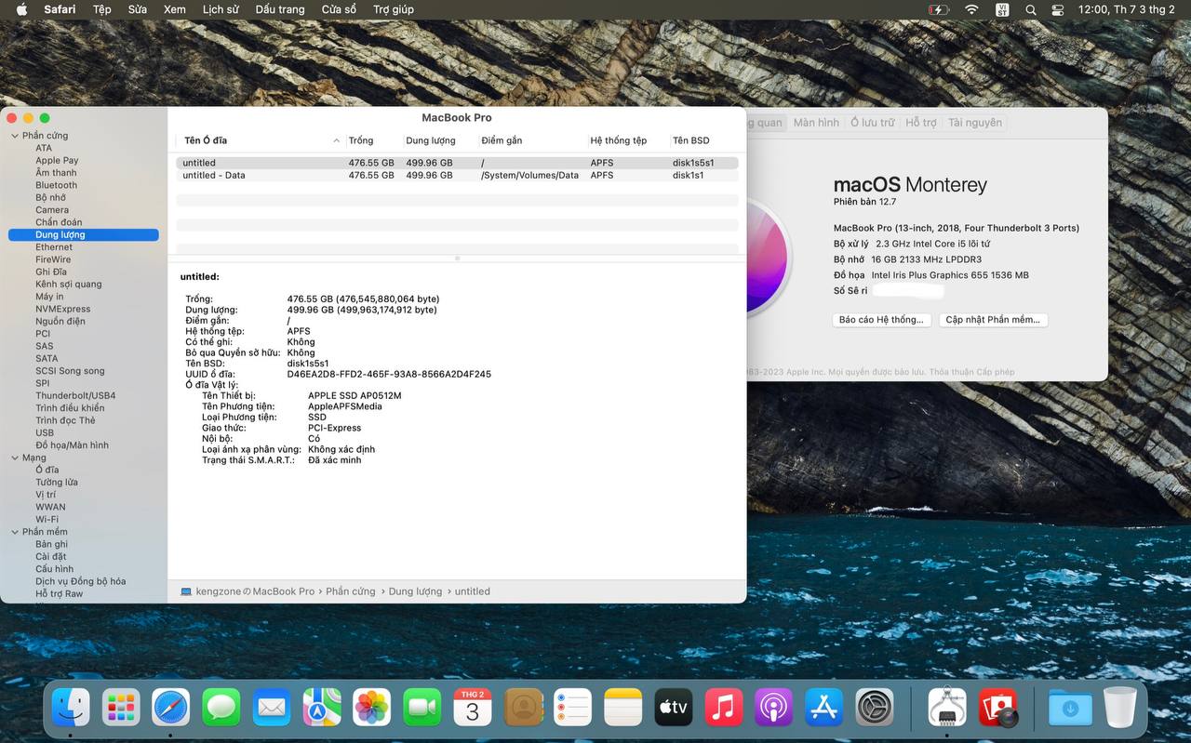Launch Maps from the Dock

click(322, 708)
